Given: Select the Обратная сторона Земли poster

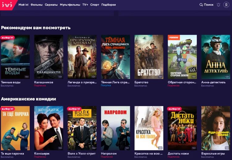Looking at the screenshot, I should [x=182, y=57].
